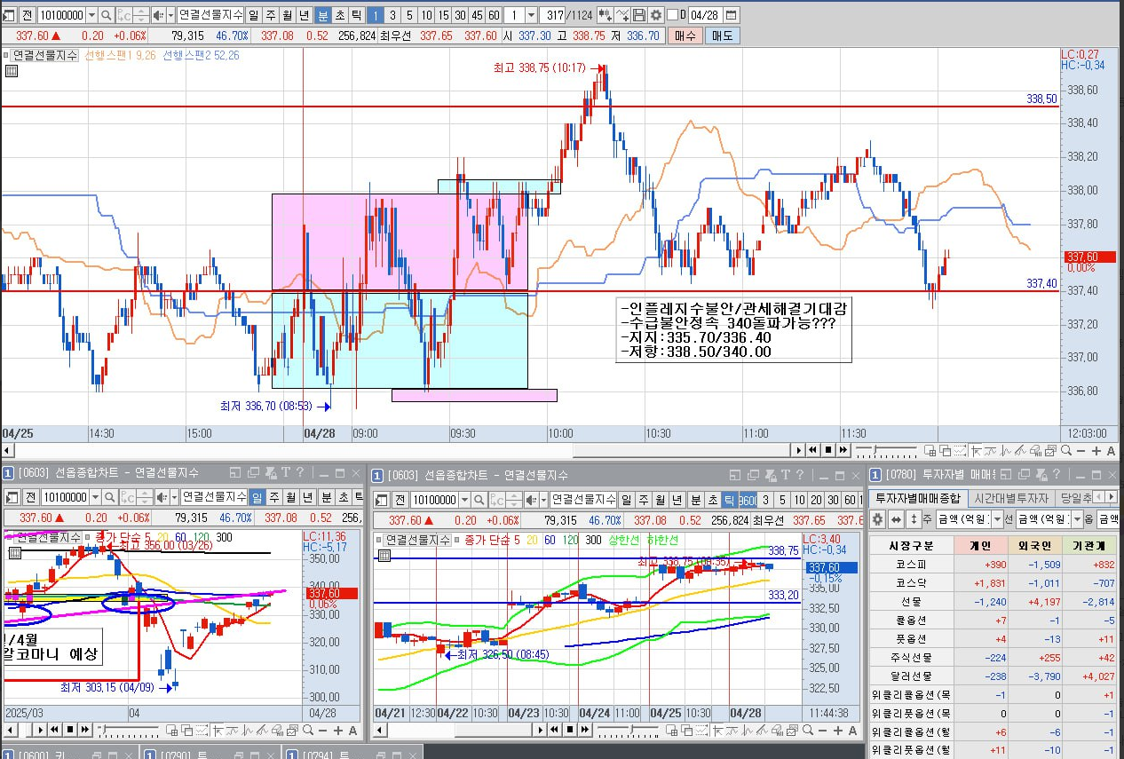This screenshot has height=759, width=1124.
Task: Open chart settings gear icon in top toolbar
Action: click(x=655, y=15)
